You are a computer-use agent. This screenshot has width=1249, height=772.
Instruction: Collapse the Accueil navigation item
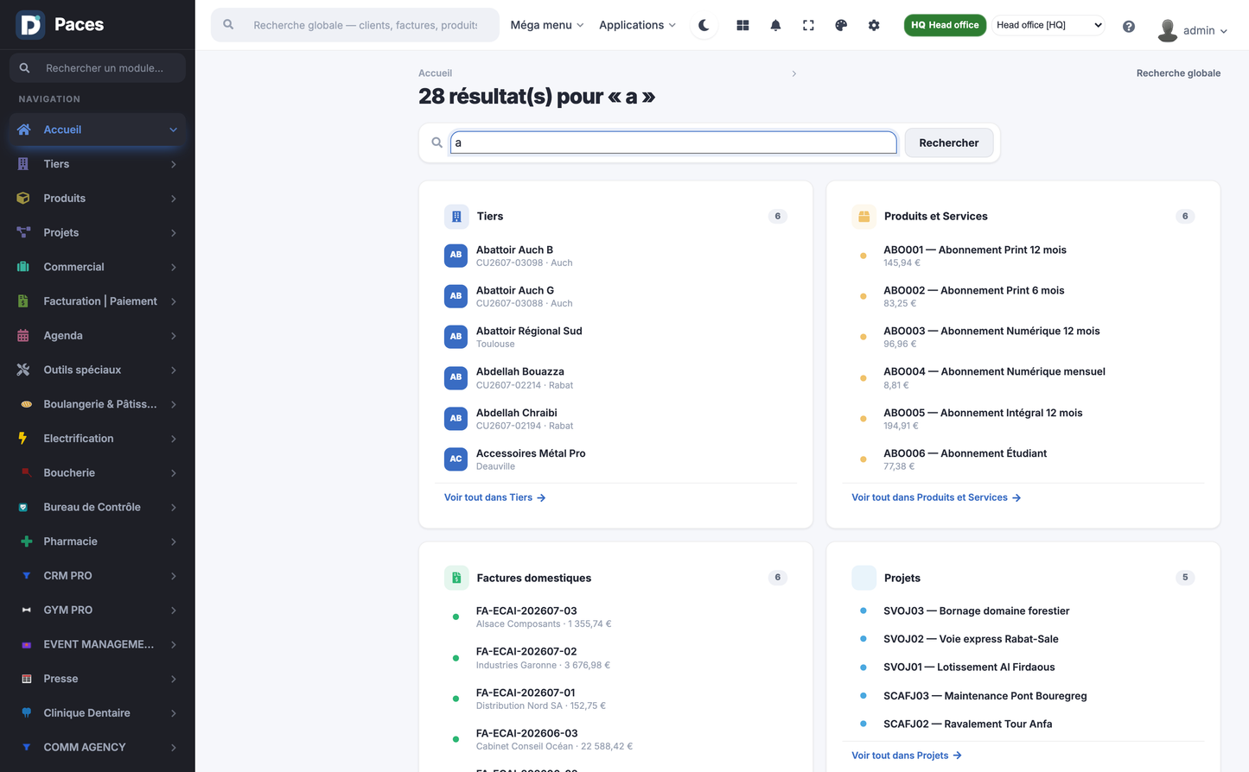click(173, 130)
